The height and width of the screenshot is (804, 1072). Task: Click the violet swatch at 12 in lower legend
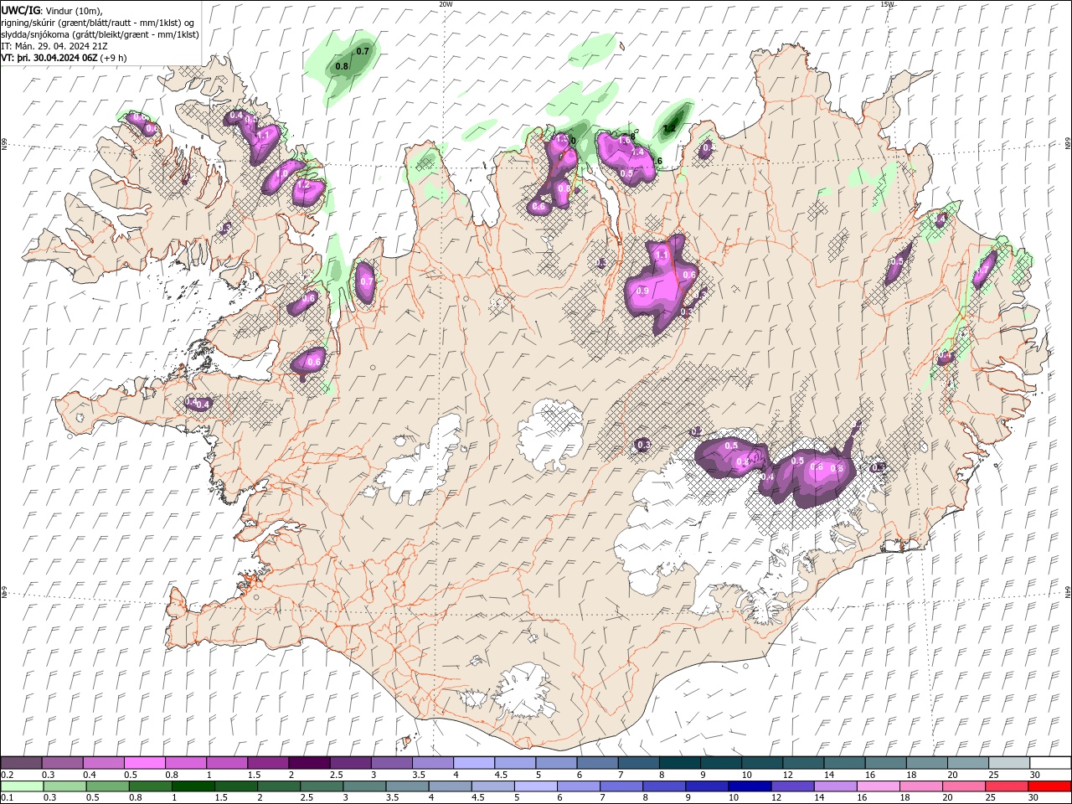[791, 786]
